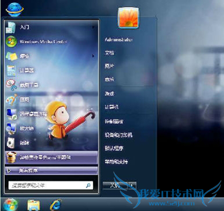
Task: Open 设备和打印机 (Devices and Printers)
Action: pyautogui.click(x=118, y=135)
